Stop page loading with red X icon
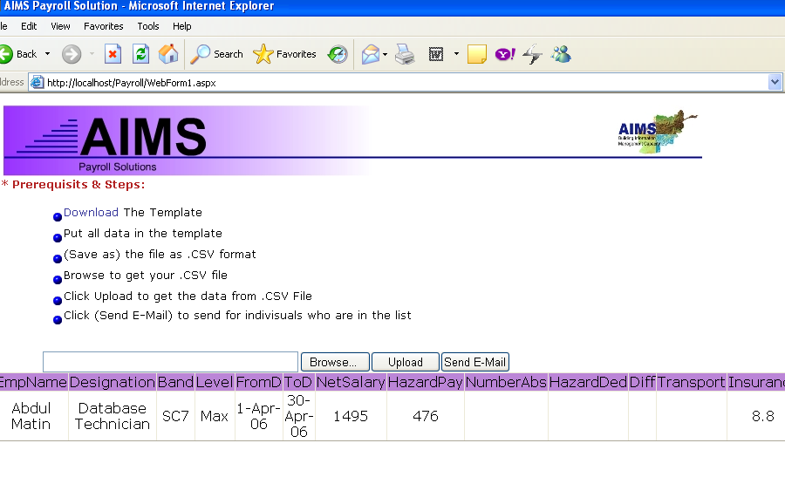The image size is (785, 484). click(113, 54)
